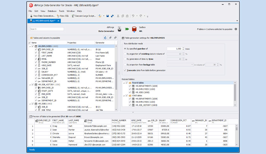Undo the last action
This screenshot has width=266, height=154.
coord(133,16)
